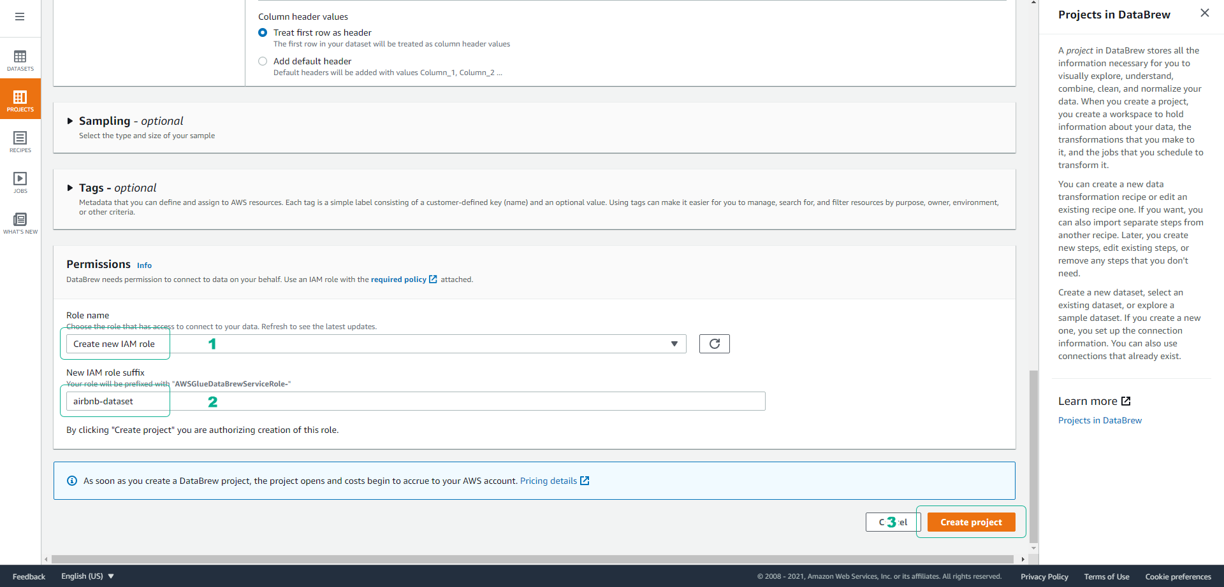Click external link icon next to Learn more
This screenshot has width=1224, height=587.
1126,401
